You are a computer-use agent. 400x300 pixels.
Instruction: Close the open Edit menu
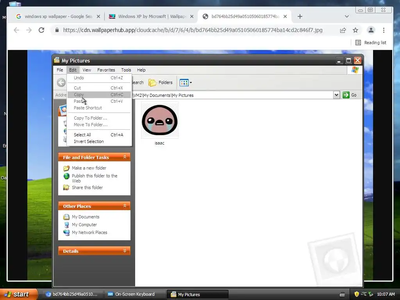click(x=73, y=70)
